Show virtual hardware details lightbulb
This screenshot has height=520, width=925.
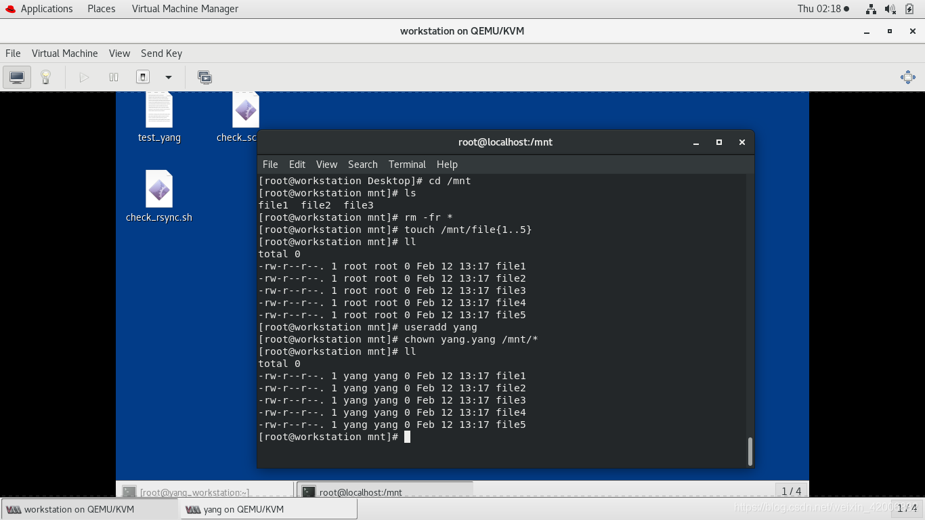(x=45, y=77)
